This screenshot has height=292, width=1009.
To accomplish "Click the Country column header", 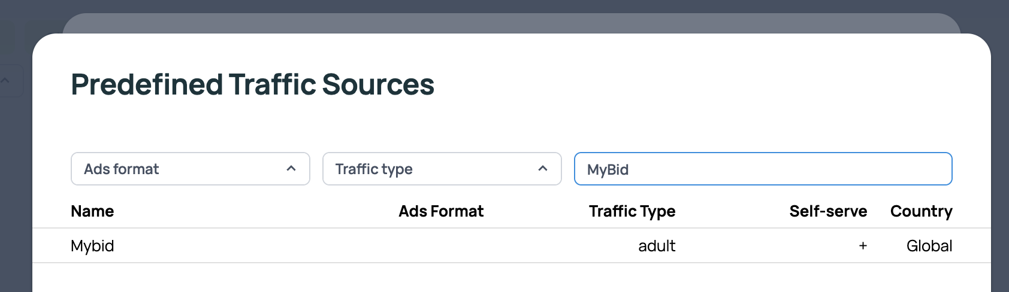I will tap(921, 211).
